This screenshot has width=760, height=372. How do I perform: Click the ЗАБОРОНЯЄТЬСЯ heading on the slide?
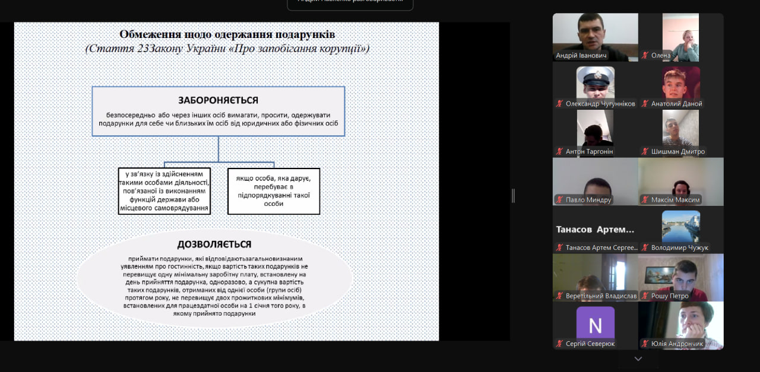218,100
